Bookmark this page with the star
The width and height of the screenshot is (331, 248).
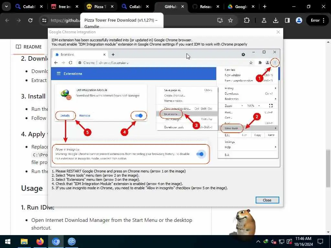pos(230,20)
